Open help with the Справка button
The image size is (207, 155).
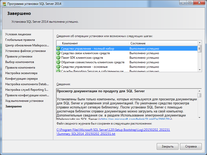[191, 146]
